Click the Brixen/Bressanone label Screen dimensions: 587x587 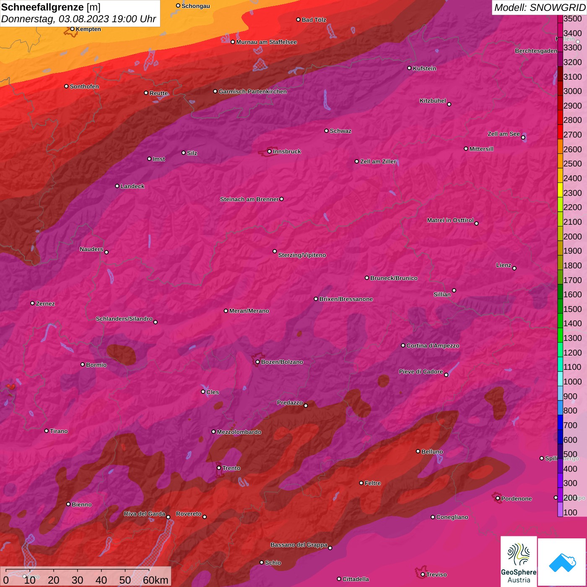(346, 299)
